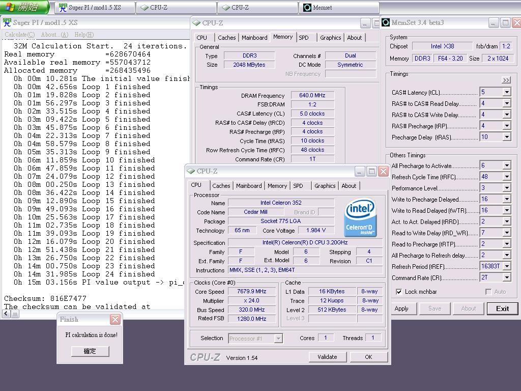The image size is (521, 391).
Task: Minimize the MemSet window
Action: pyautogui.click(x=493, y=22)
